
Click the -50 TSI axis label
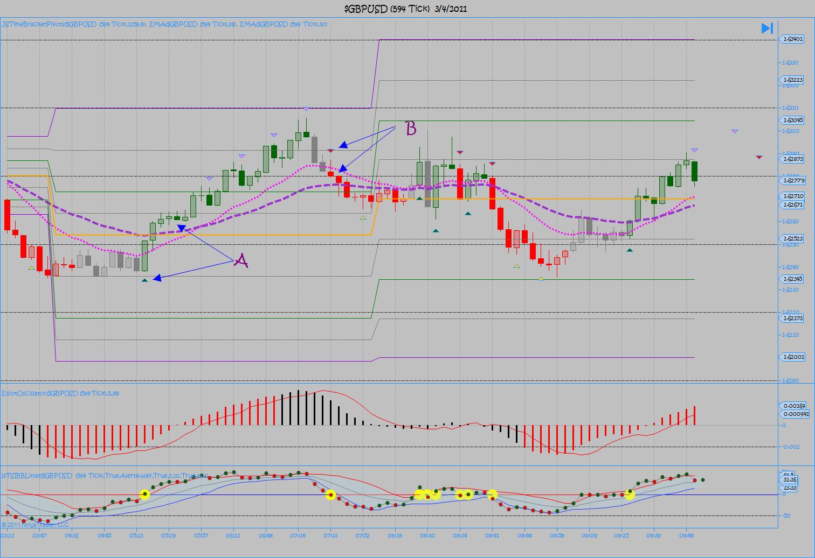click(x=787, y=515)
